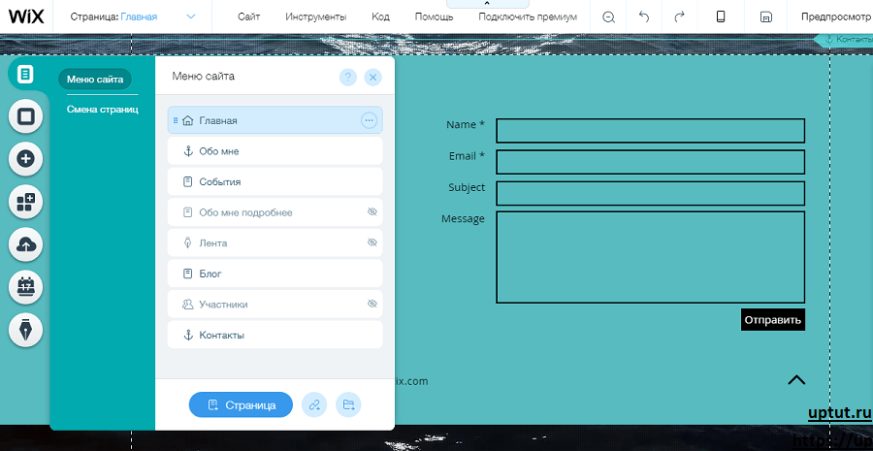873x451 pixels.
Task: Open the Media upload cloud icon
Action: pyautogui.click(x=25, y=244)
